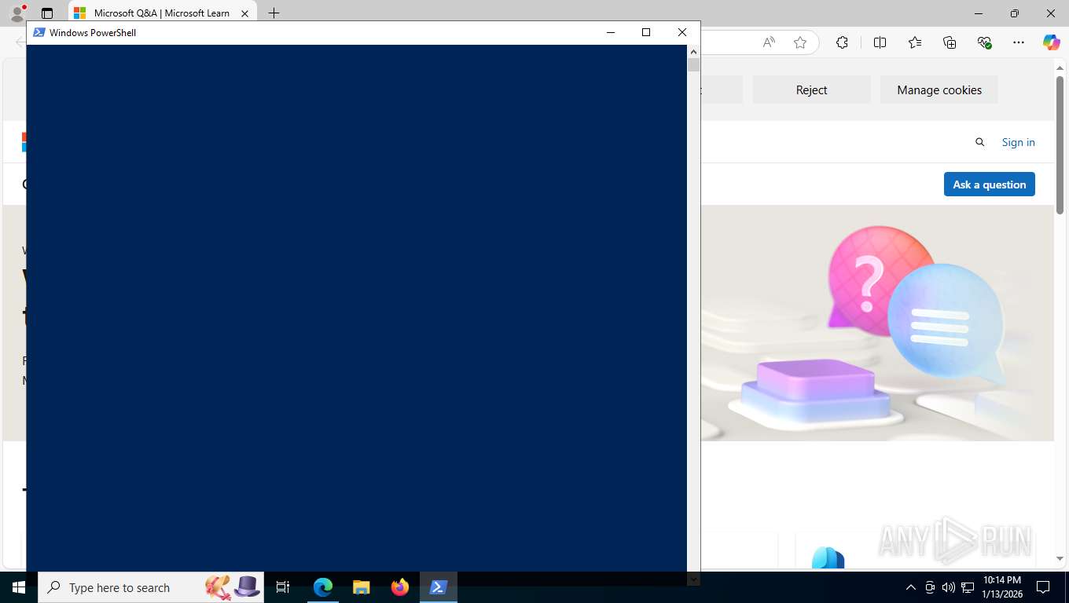Minimize the PowerShell window
The height and width of the screenshot is (603, 1069).
click(611, 32)
